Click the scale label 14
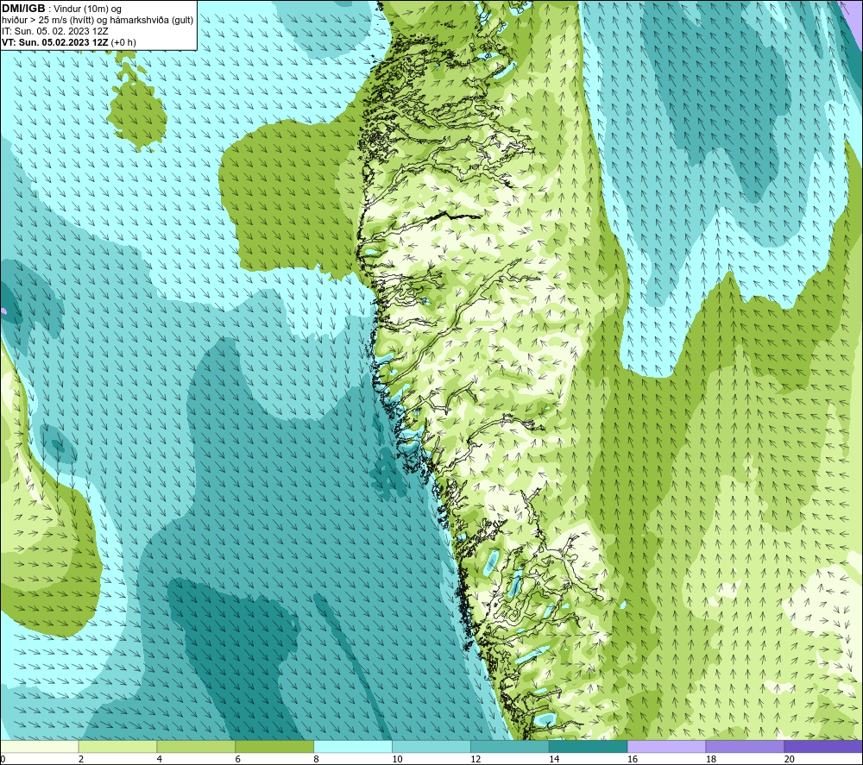This screenshot has height=765, width=863. pos(554,759)
